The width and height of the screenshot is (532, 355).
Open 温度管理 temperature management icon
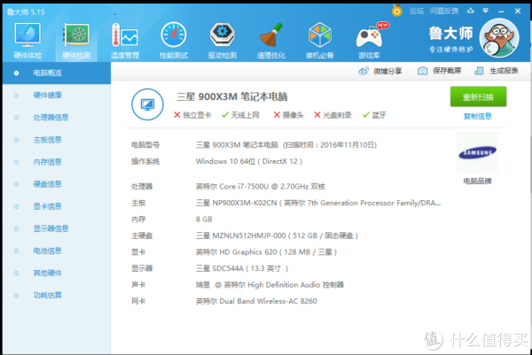tap(125, 41)
